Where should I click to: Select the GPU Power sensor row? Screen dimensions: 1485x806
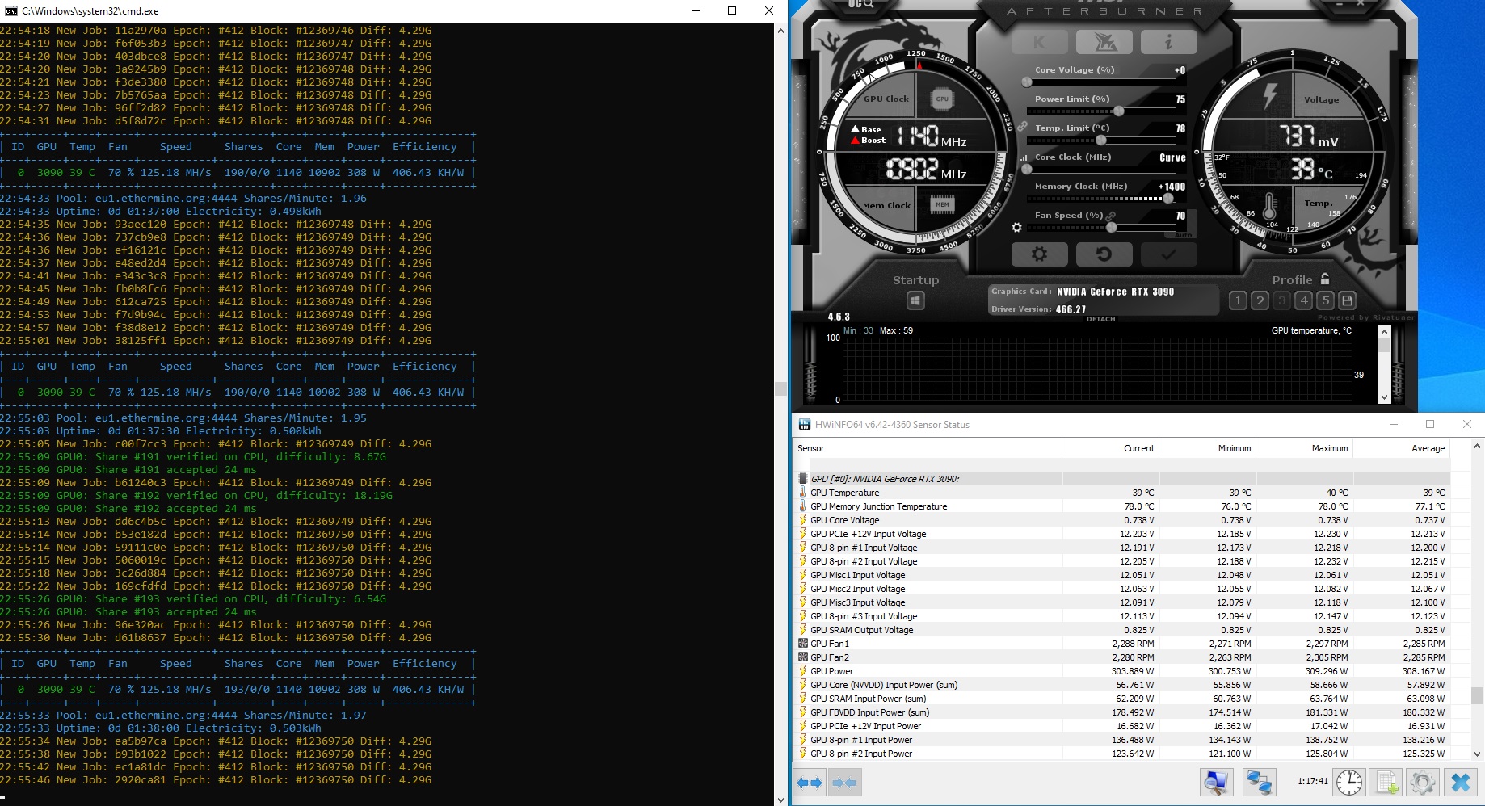[1123, 671]
